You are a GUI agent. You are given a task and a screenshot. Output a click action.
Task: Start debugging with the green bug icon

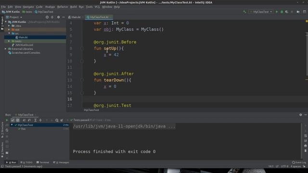coord(282,12)
